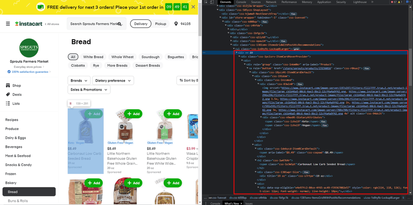This screenshot has width=413, height=205.
Task: Filter by More Breads chip
Action: coord(117,65)
